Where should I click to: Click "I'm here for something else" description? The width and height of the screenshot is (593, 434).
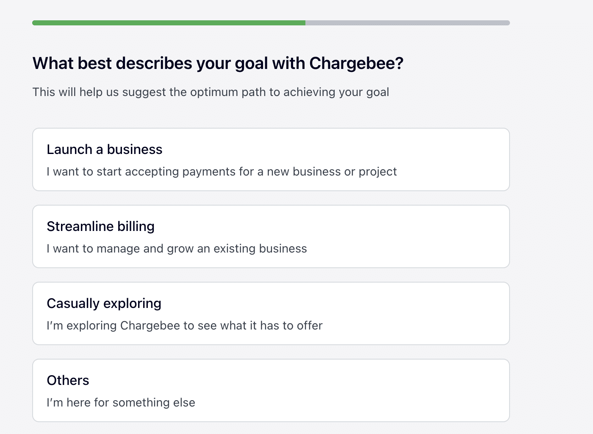[x=121, y=402]
